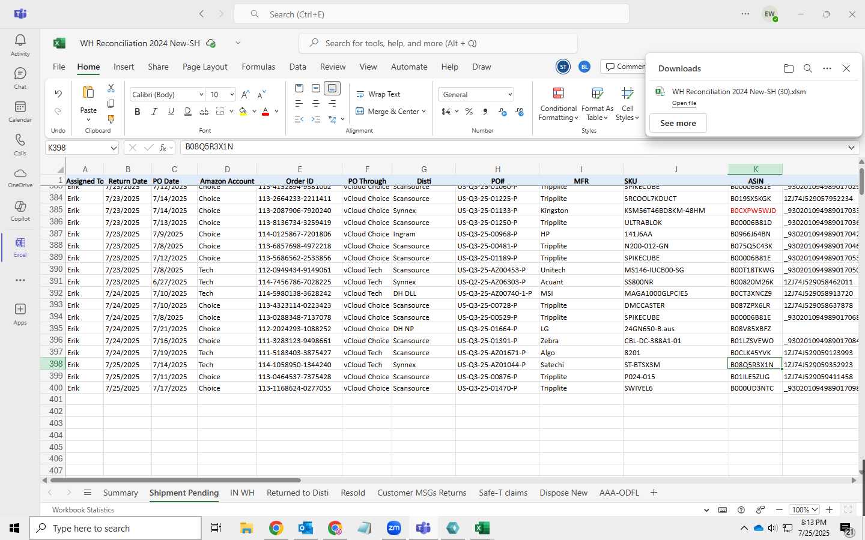The height and width of the screenshot is (540, 865).
Task: Switch to Returned to Disti sheet
Action: tap(297, 493)
